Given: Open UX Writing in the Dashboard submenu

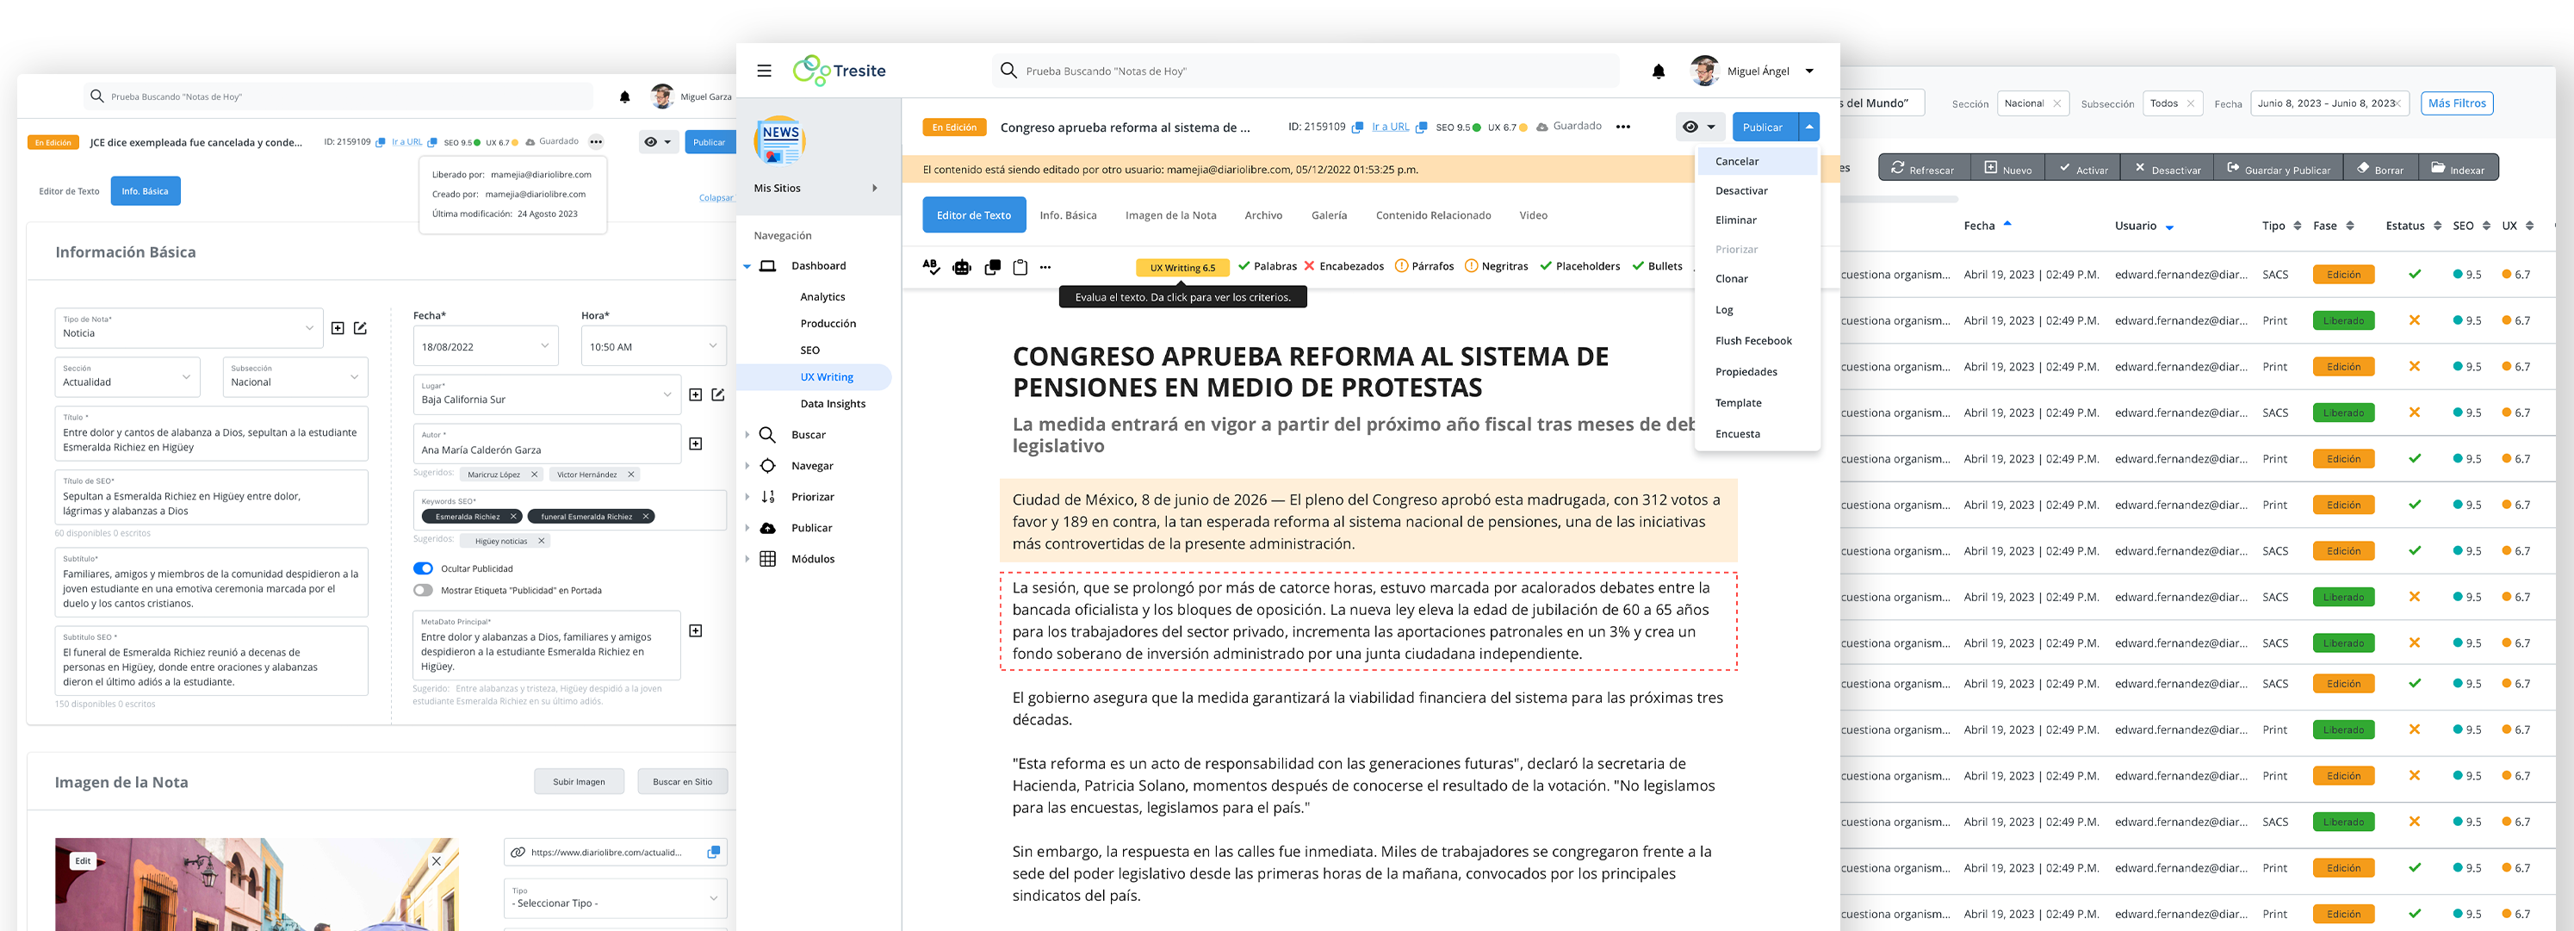Looking at the screenshot, I should pyautogui.click(x=827, y=376).
